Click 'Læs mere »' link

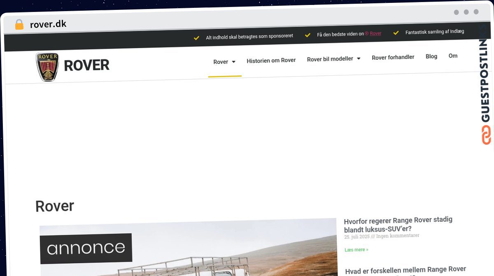(357, 250)
